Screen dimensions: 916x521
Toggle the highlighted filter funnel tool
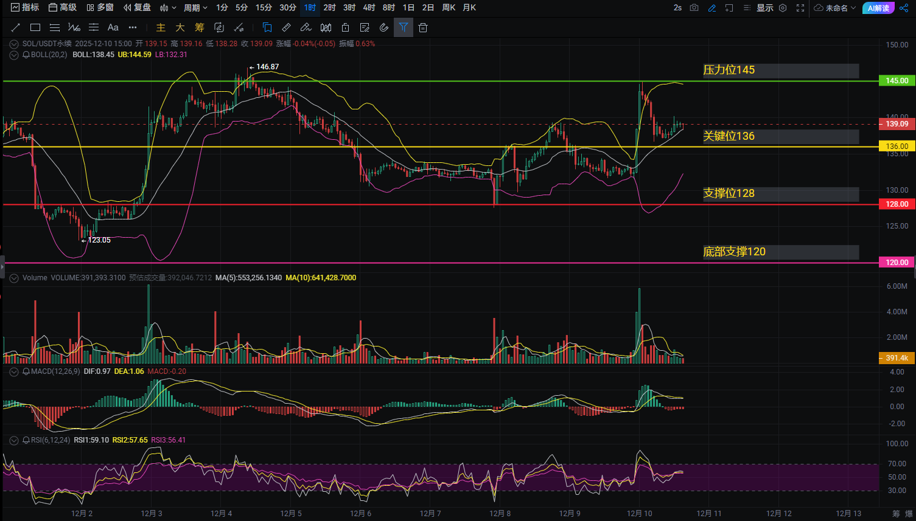coord(403,27)
